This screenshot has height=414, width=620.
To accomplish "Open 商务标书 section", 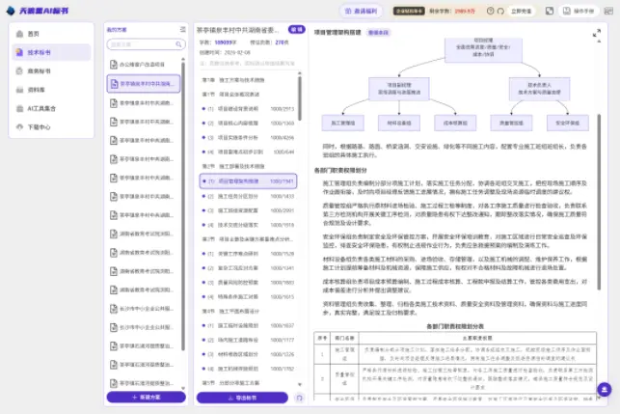I will coord(40,70).
